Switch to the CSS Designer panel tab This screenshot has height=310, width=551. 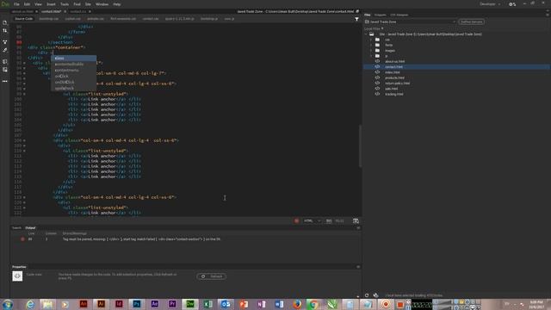tap(399, 15)
